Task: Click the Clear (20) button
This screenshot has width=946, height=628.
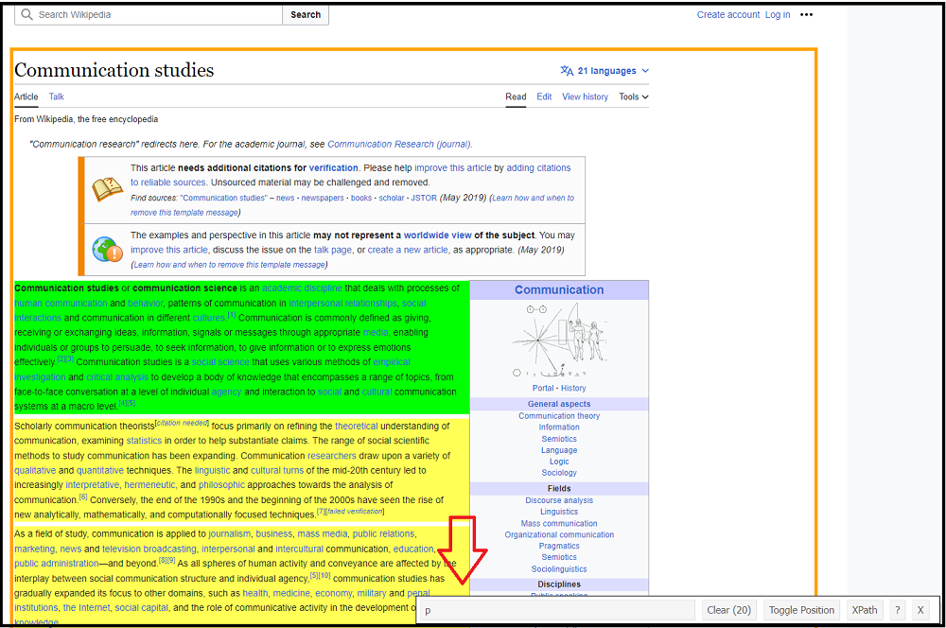Action: point(728,610)
